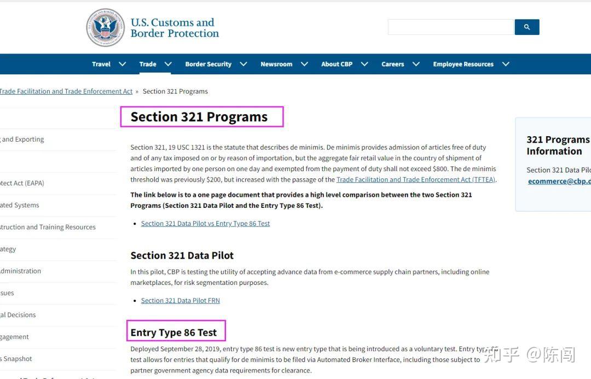Expand the Border Security dropdown chevron

243,63
